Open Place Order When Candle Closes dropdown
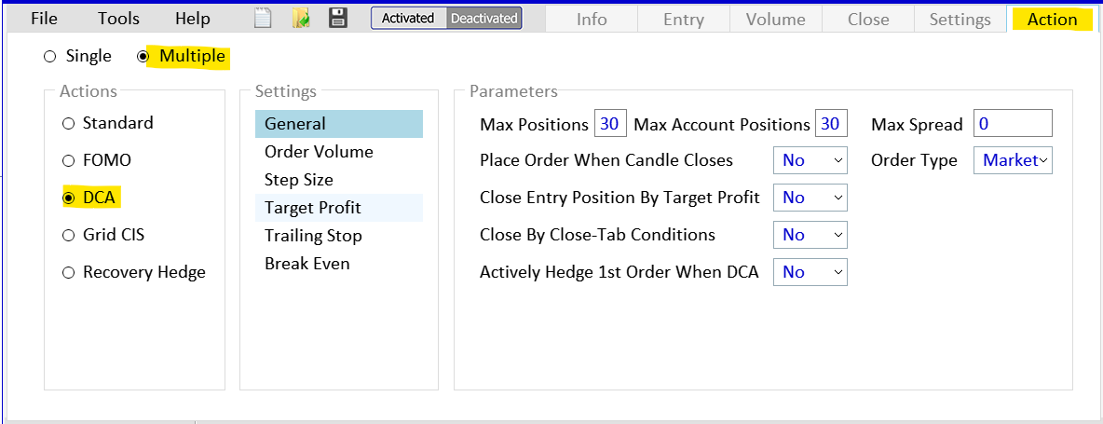The image size is (1103, 424). click(810, 160)
